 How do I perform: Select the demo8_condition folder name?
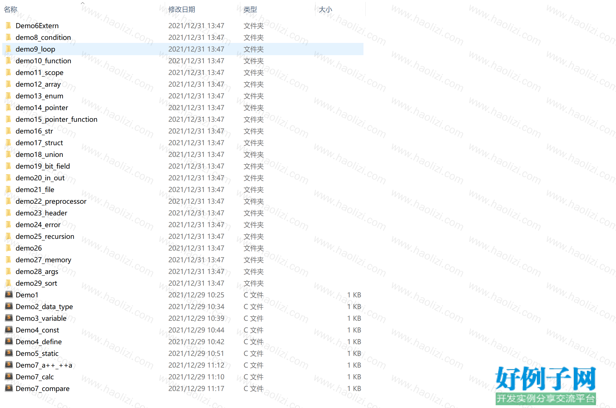click(43, 37)
